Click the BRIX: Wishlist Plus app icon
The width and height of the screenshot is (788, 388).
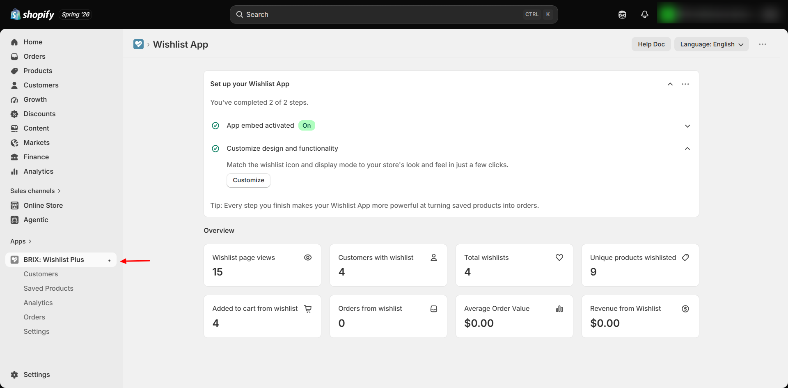point(14,259)
